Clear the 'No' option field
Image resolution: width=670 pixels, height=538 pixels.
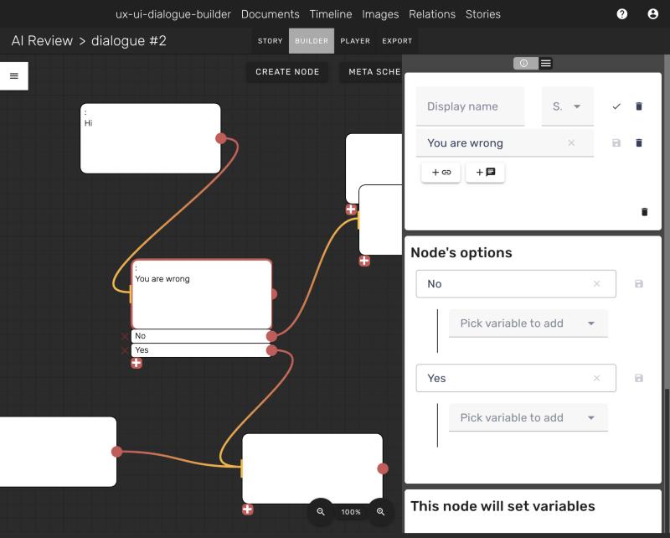point(597,283)
